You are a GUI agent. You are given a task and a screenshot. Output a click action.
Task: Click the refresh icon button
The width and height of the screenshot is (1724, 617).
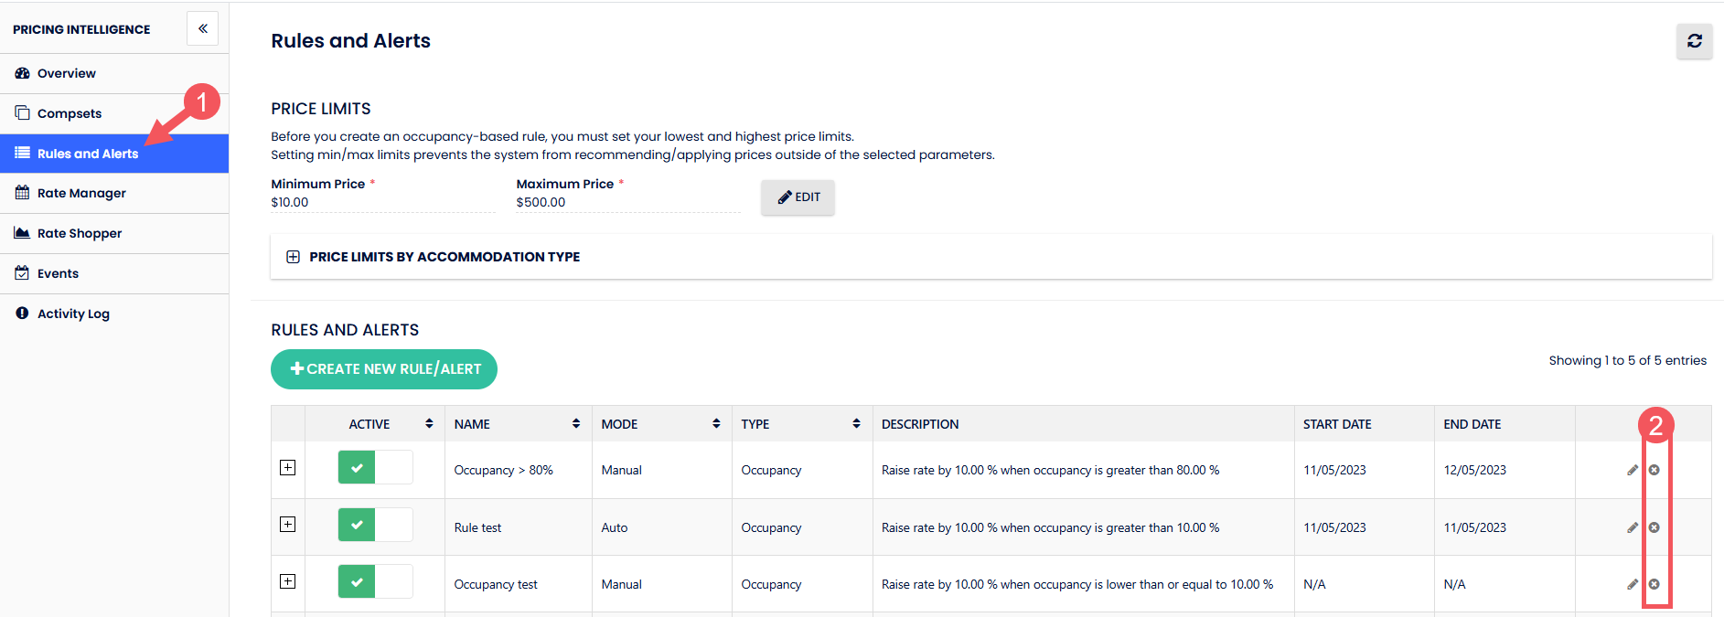point(1694,41)
